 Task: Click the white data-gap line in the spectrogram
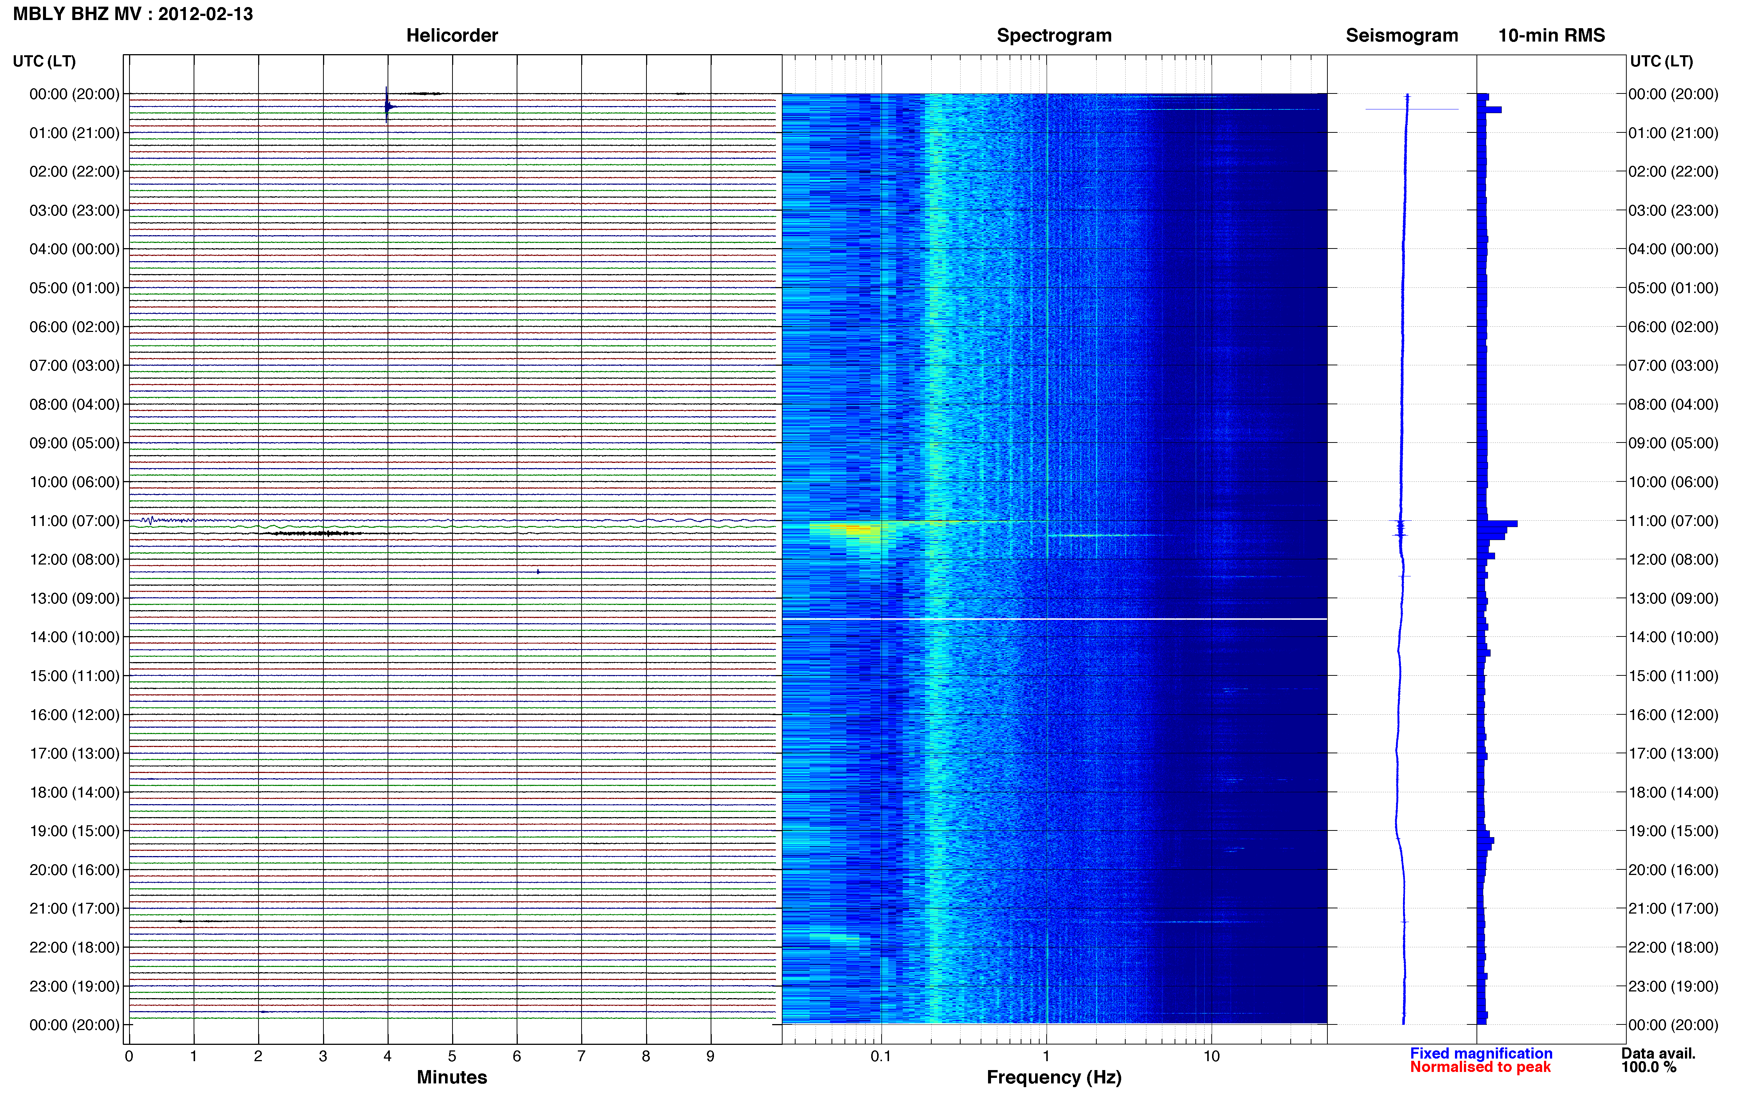(1054, 619)
